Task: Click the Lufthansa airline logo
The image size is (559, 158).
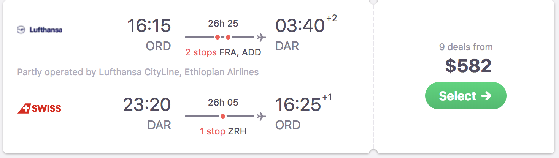Action: (40, 30)
